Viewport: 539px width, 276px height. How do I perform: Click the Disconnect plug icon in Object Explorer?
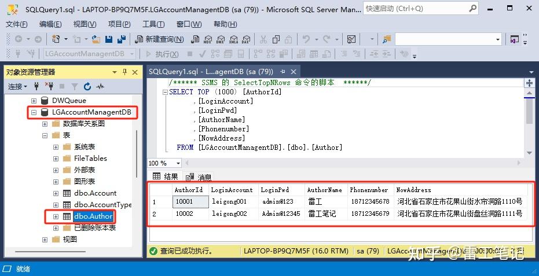click(x=50, y=86)
